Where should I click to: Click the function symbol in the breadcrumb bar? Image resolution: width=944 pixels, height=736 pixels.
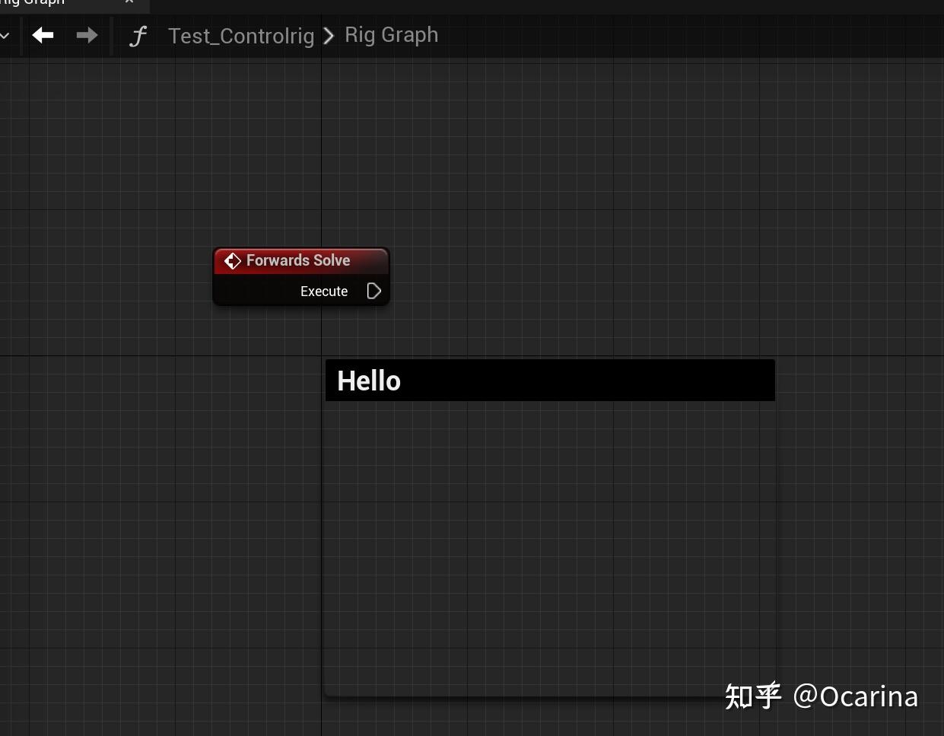click(x=138, y=35)
